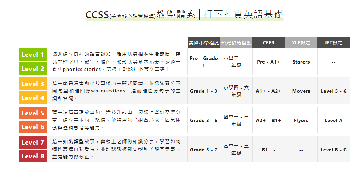
Task: Click the description mentioning phonics stories
Action: pyautogui.click(x=116, y=62)
